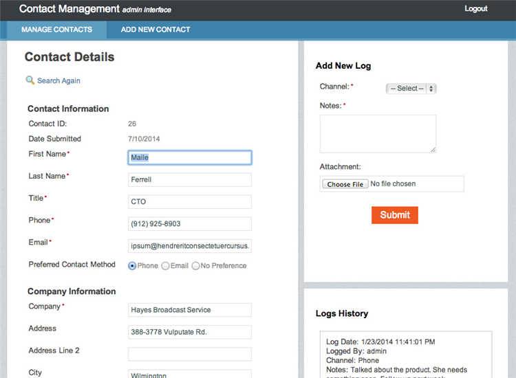
Task: Select the Phone contact method radio
Action: click(132, 266)
